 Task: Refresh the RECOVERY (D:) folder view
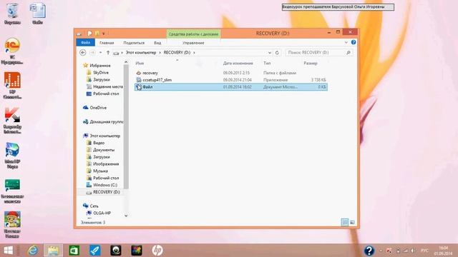277,53
